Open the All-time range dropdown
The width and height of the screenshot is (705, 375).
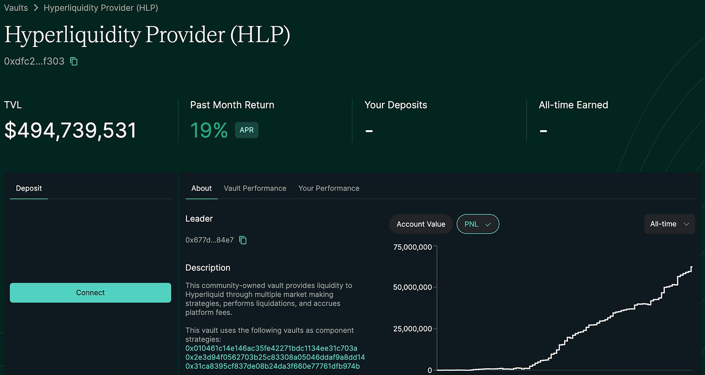(669, 224)
